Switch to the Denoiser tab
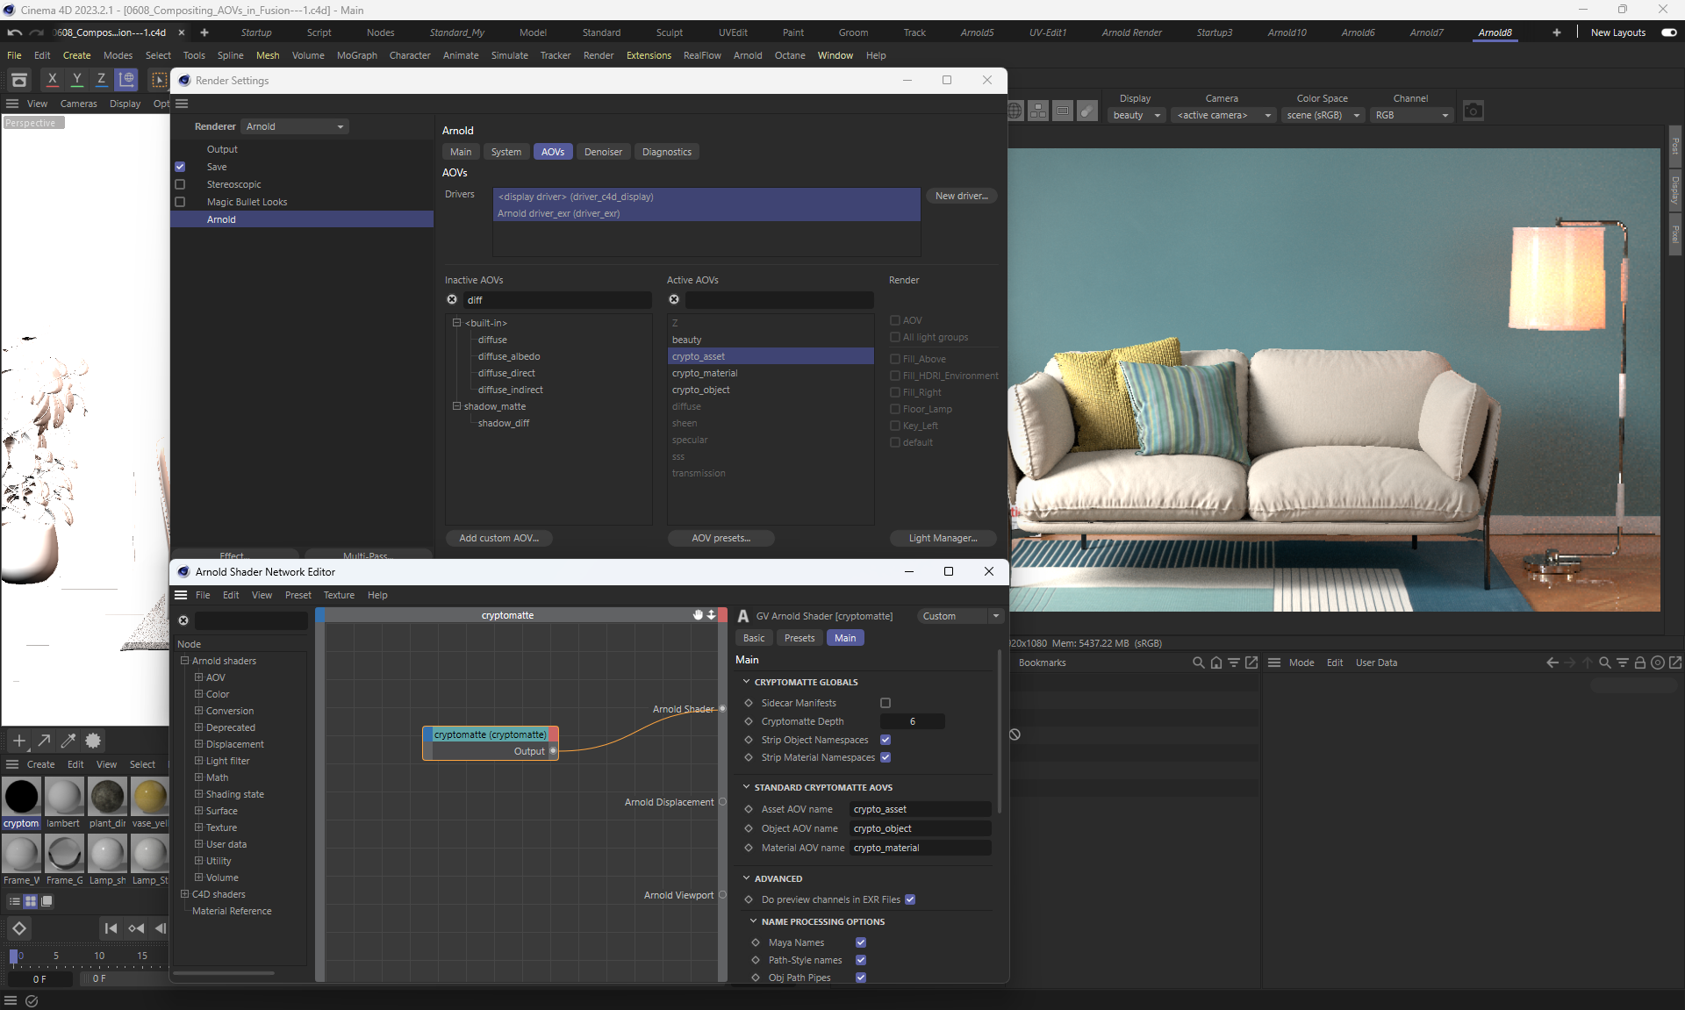 tap(603, 152)
